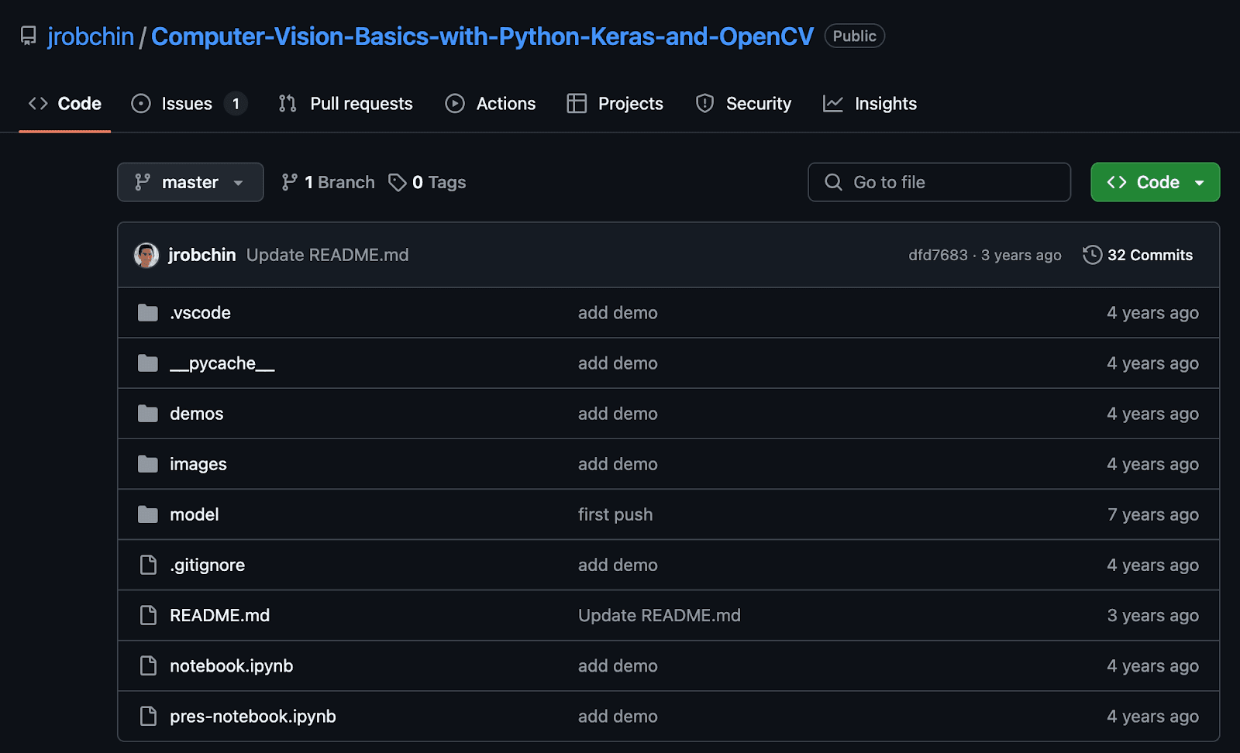Viewport: 1240px width, 753px height.
Task: Click the magnifier icon in Go to file
Action: [x=833, y=182]
